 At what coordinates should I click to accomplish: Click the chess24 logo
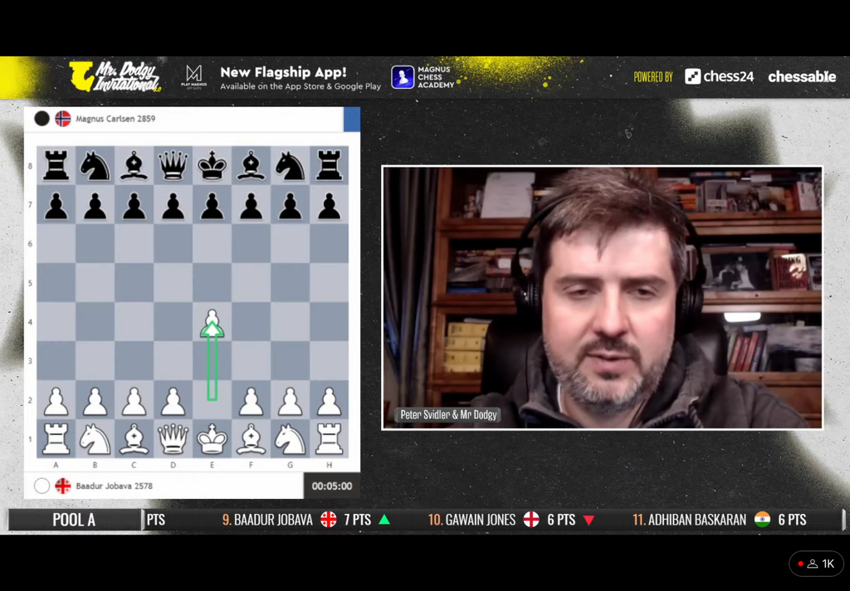[719, 76]
